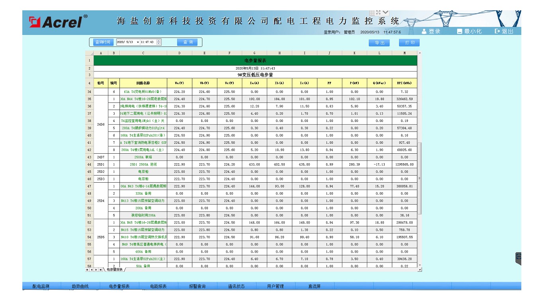Open the 配电监测 menu tab

41,286
